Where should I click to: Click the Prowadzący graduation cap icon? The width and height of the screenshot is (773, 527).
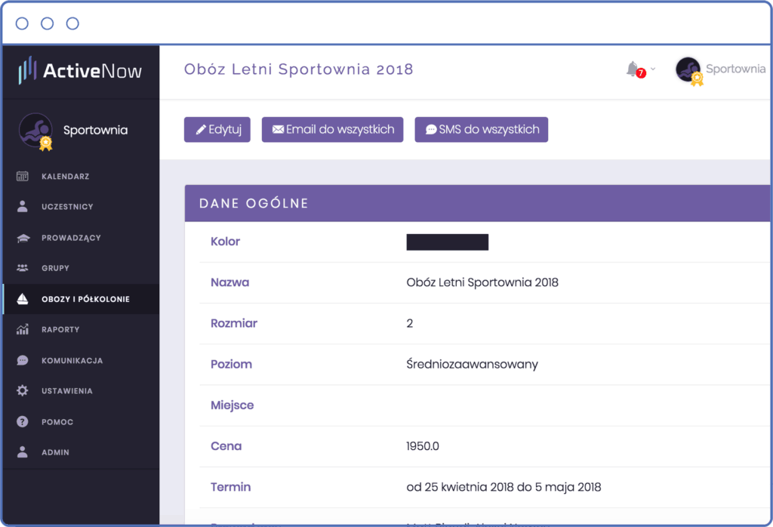pos(23,238)
